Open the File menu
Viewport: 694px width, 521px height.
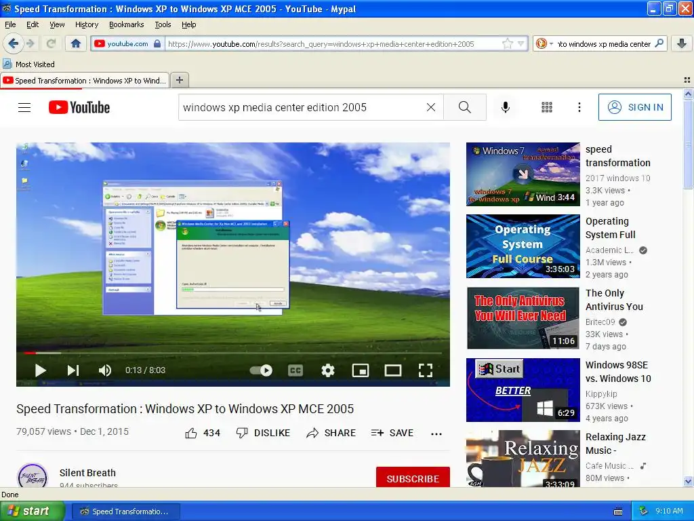pyautogui.click(x=10, y=24)
